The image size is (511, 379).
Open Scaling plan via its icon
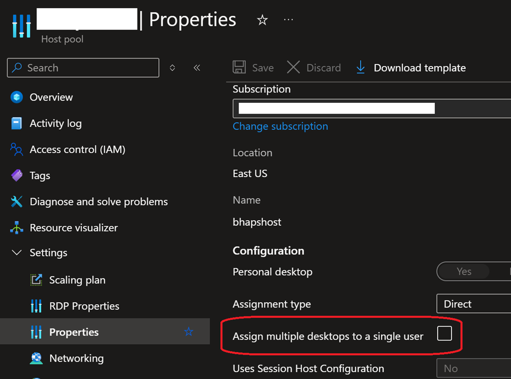[x=36, y=280]
